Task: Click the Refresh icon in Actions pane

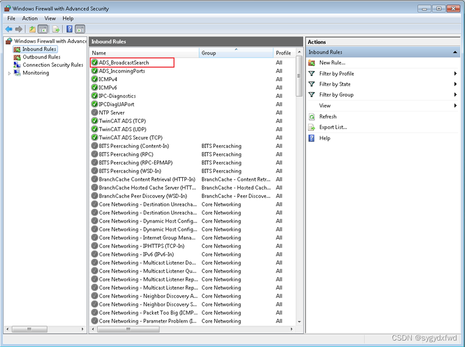Action: tap(312, 117)
